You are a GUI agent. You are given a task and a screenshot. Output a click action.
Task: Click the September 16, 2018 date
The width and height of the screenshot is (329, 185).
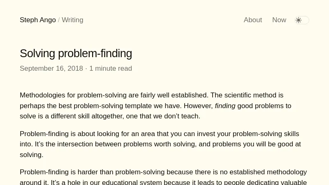tap(51, 69)
